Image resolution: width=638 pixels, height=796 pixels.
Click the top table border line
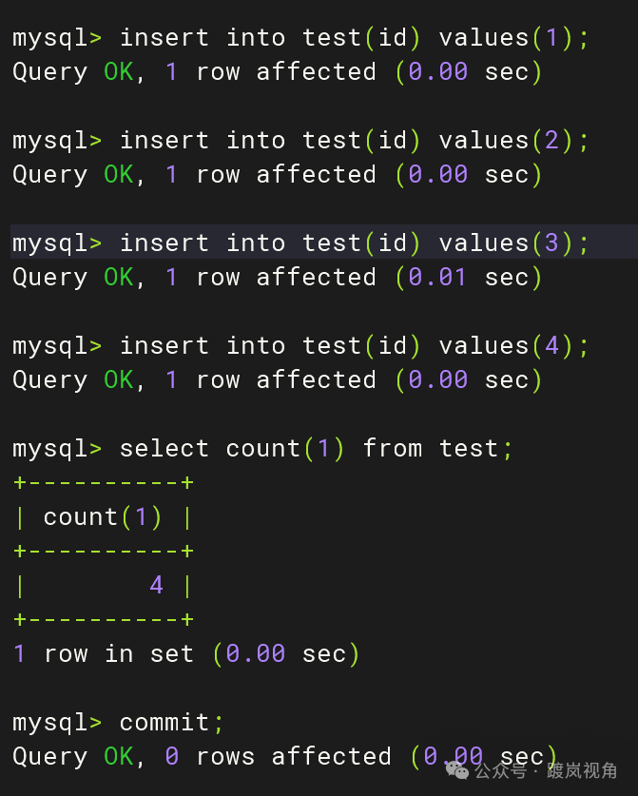pyautogui.click(x=104, y=482)
